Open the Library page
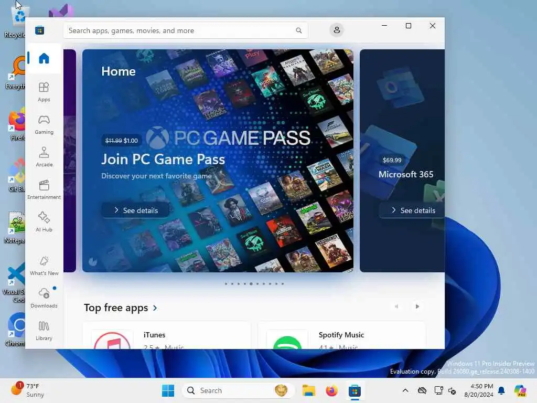The height and width of the screenshot is (403, 537). tap(44, 331)
